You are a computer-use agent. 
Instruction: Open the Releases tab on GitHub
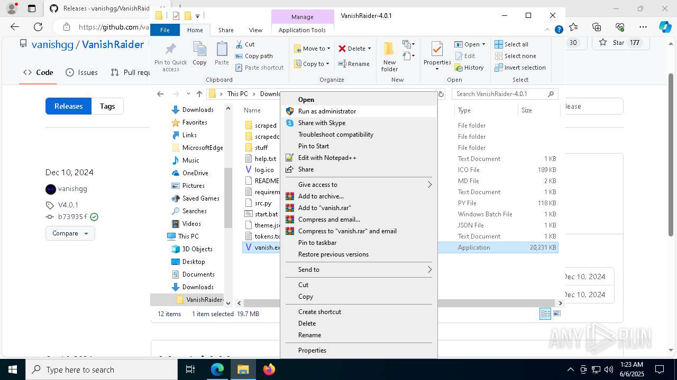(x=68, y=106)
